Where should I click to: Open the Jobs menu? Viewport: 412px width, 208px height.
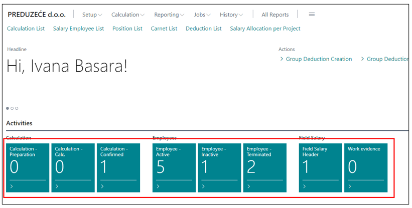click(x=202, y=15)
